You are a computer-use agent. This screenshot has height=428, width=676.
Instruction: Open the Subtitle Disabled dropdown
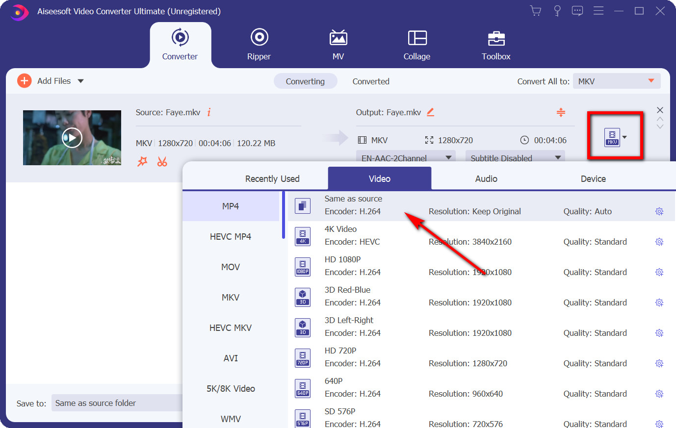pyautogui.click(x=515, y=157)
